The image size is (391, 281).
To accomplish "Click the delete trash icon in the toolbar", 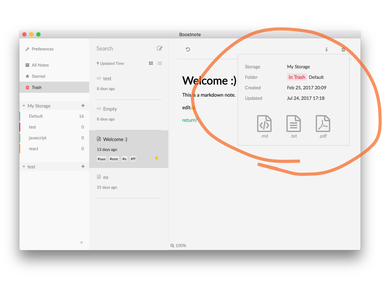I will tap(343, 49).
